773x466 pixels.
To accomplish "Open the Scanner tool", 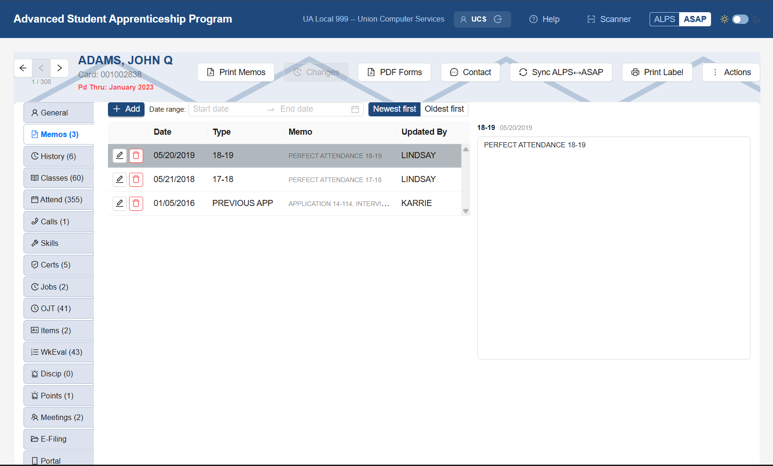I will coord(609,19).
